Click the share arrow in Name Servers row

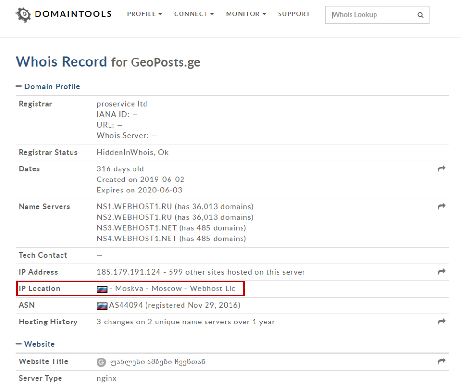tap(442, 207)
